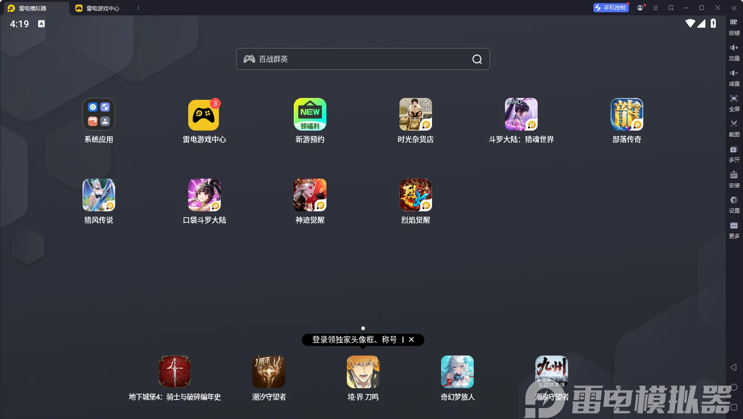Show 更多 sidebar tools

click(x=734, y=230)
